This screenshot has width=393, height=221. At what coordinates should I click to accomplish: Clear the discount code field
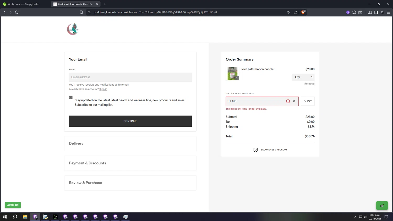coord(294,101)
